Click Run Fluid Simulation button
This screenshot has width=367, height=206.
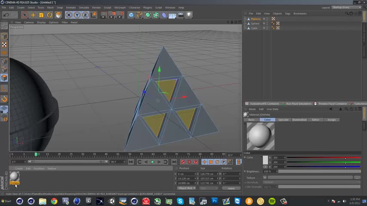(x=297, y=103)
